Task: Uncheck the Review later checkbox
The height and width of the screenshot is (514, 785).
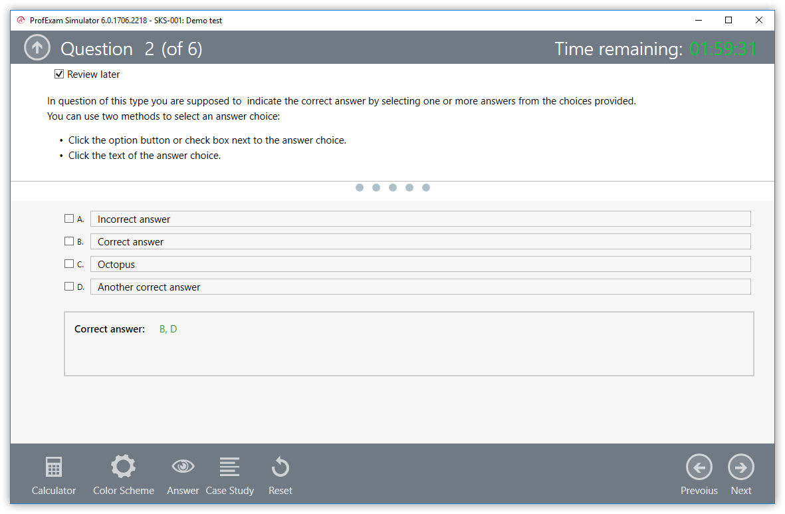Action: point(59,74)
